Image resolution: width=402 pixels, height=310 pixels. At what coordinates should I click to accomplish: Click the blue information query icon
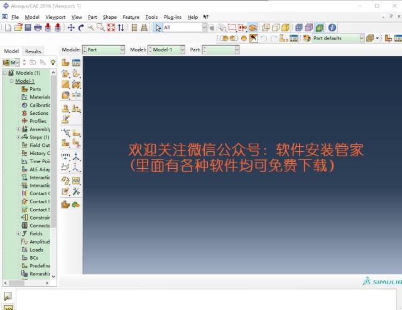[332, 28]
